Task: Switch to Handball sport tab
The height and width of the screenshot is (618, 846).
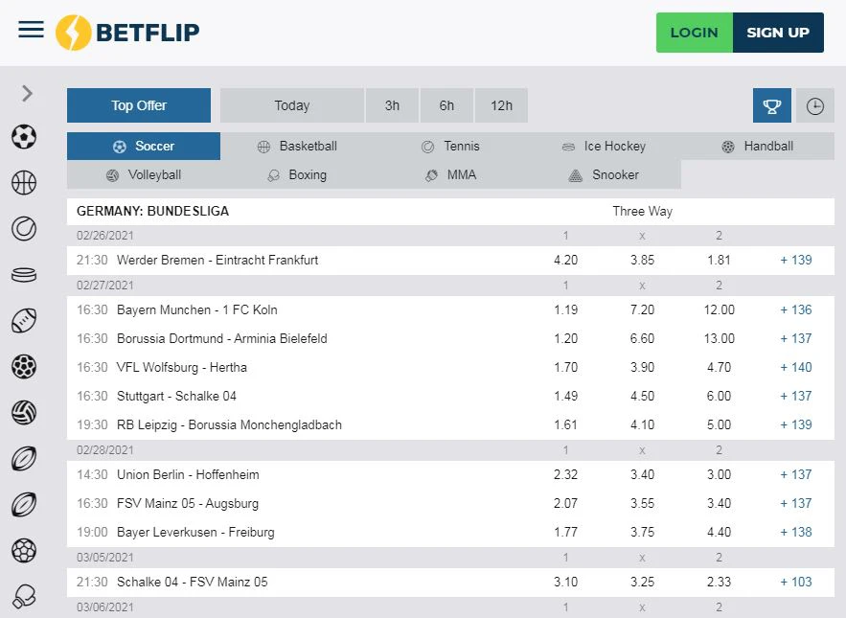Action: pyautogui.click(x=758, y=147)
